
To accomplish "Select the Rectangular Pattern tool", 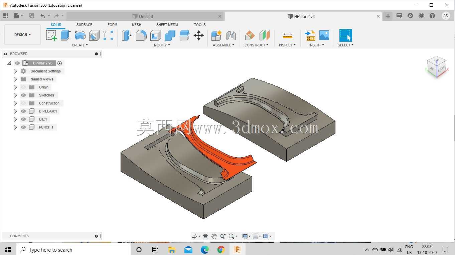I will [x=108, y=35].
